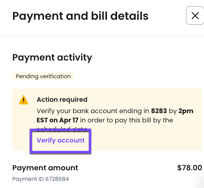Viewport: 204px width, 188px height.
Task: Click the exclamation mark inside the warning icon
Action: tap(24, 101)
